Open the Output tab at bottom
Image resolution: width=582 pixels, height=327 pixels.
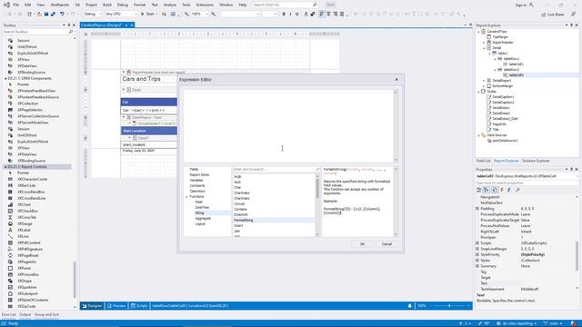click(25, 314)
